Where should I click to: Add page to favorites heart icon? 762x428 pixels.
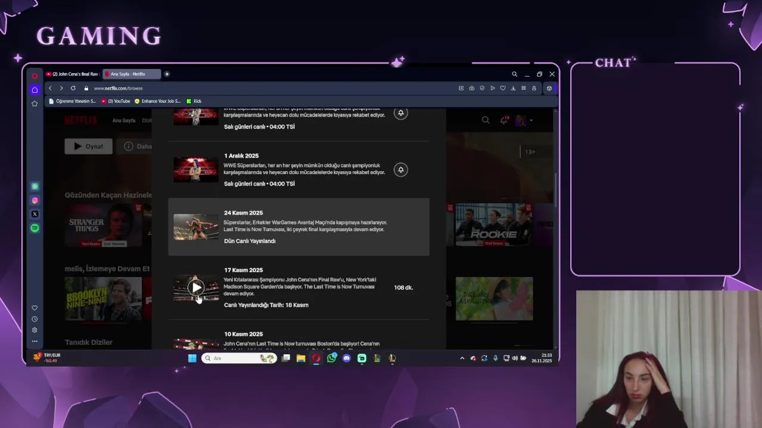point(503,88)
